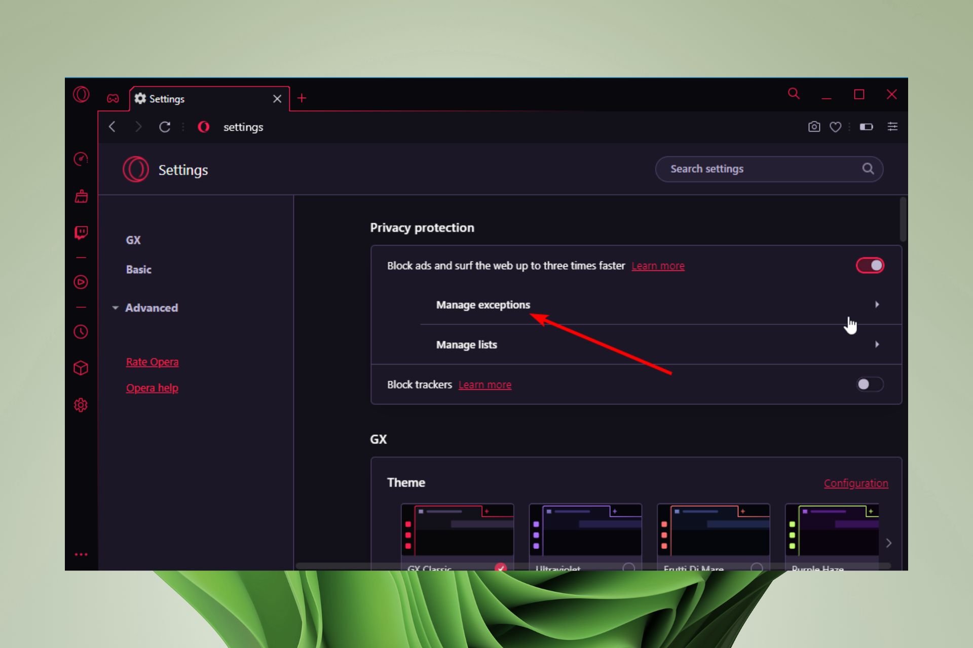The width and height of the screenshot is (973, 648).
Task: Open a new tab with plus button
Action: (302, 98)
